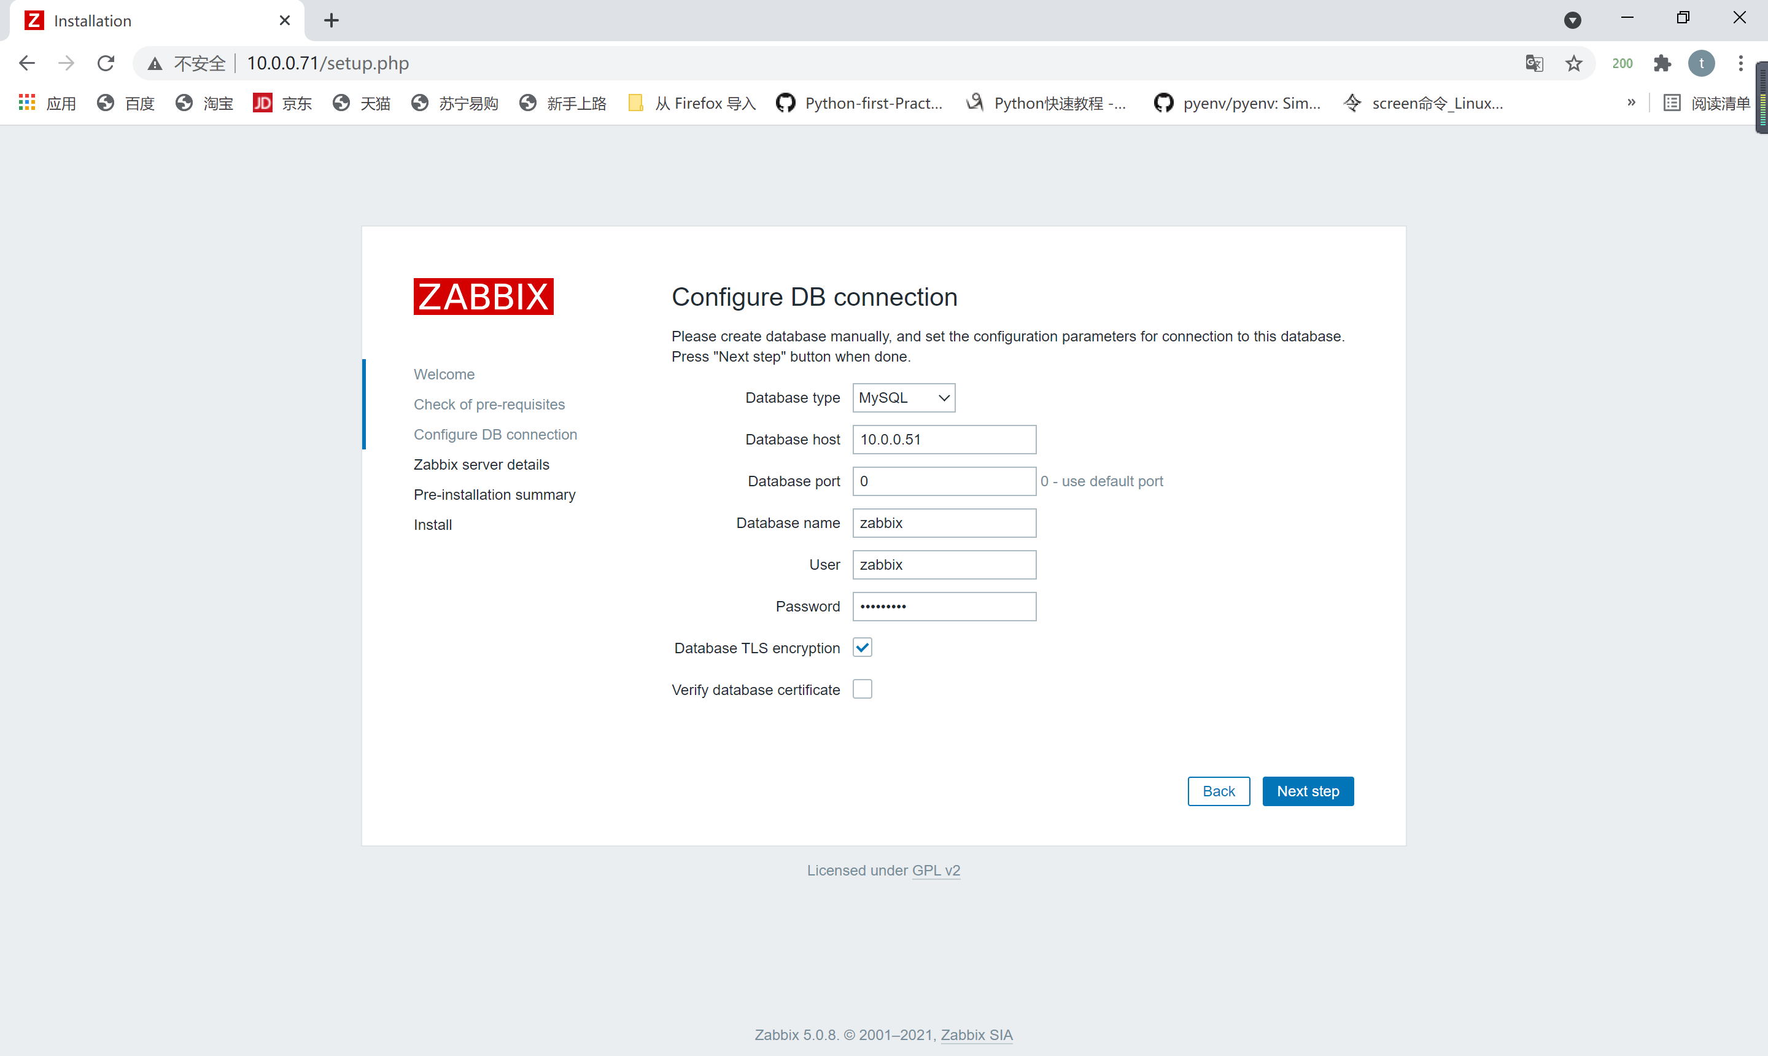Click the ZABBIX logo
Screen dimensions: 1768x1056
[483, 297]
